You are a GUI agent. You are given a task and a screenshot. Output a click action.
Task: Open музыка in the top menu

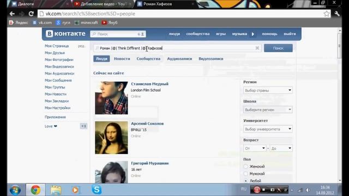pyautogui.click(x=239, y=34)
